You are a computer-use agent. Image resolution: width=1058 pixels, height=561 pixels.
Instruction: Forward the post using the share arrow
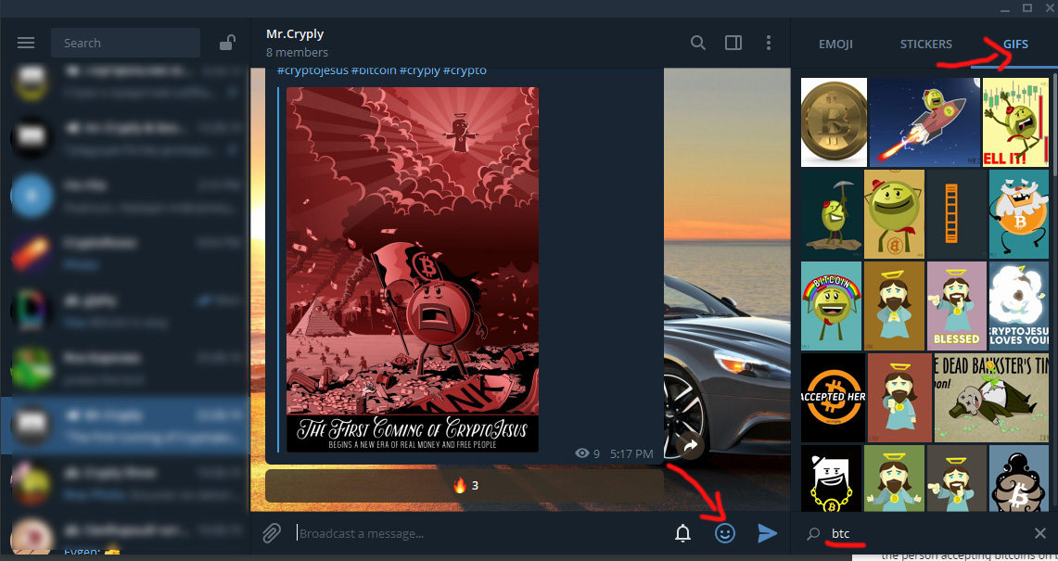pyautogui.click(x=691, y=446)
